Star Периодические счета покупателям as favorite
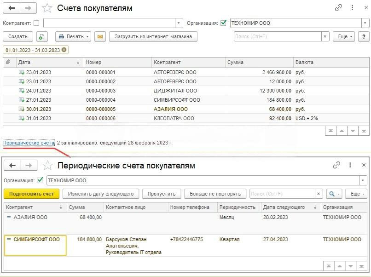Image resolution: width=371 pixels, height=277 pixels. coord(47,165)
